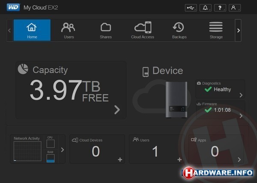Click the Device phone icon

[x=146, y=72]
